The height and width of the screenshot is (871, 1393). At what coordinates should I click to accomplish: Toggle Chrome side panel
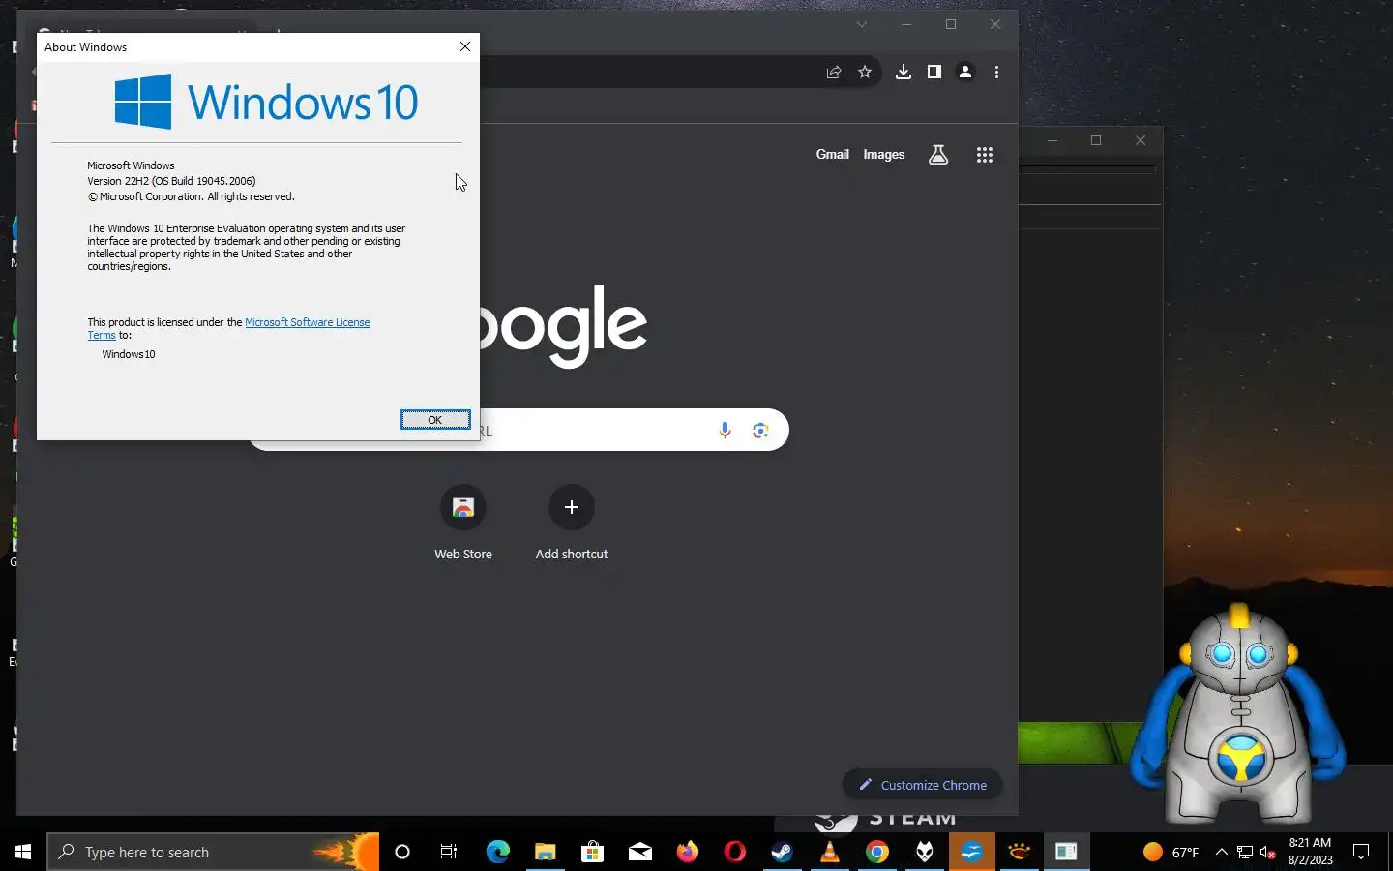(934, 72)
